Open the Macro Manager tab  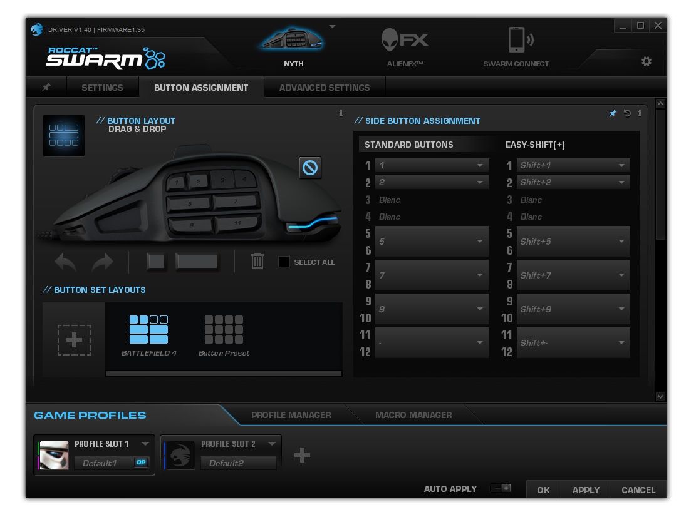[x=413, y=415]
